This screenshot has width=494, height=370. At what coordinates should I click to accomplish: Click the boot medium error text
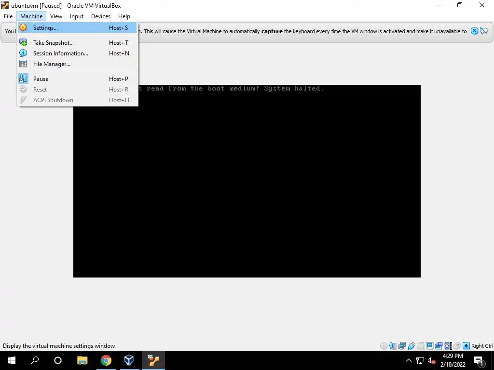pyautogui.click(x=232, y=89)
